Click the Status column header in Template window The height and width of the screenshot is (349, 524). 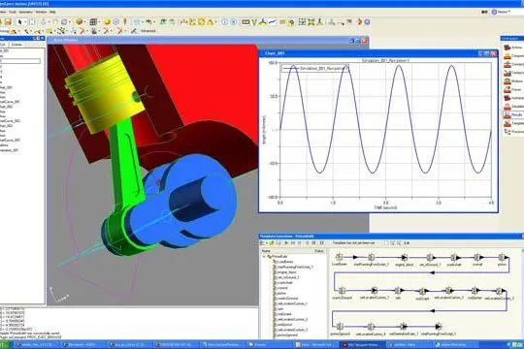[x=320, y=250]
